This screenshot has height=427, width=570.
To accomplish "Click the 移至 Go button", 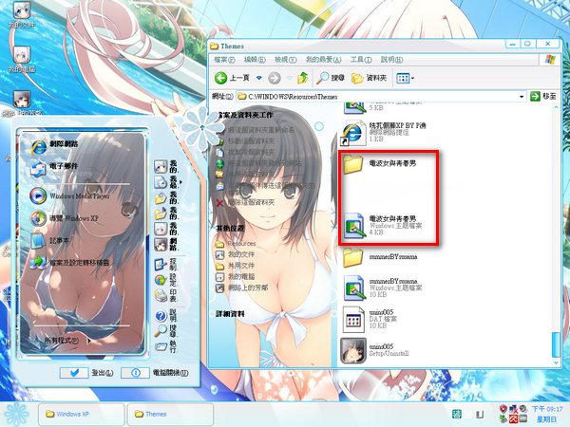I will (543, 96).
